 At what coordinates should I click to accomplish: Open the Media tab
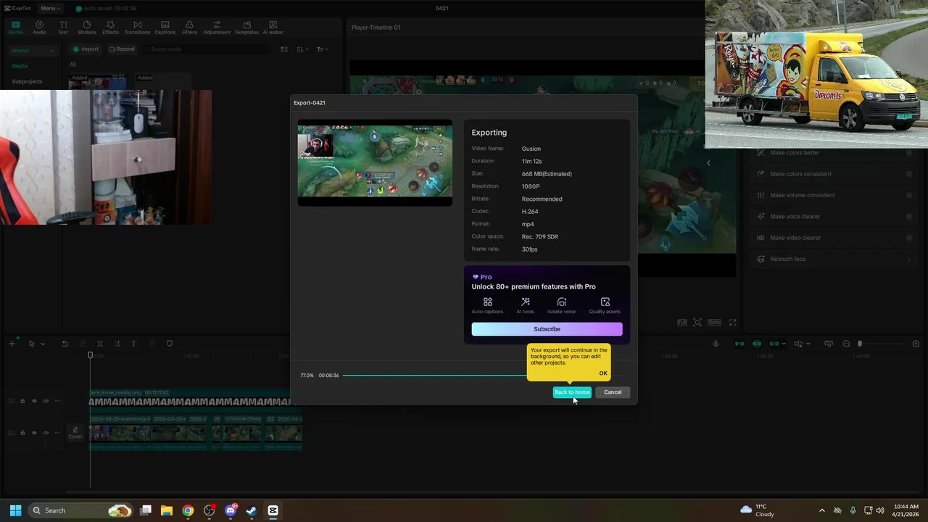pyautogui.click(x=15, y=28)
